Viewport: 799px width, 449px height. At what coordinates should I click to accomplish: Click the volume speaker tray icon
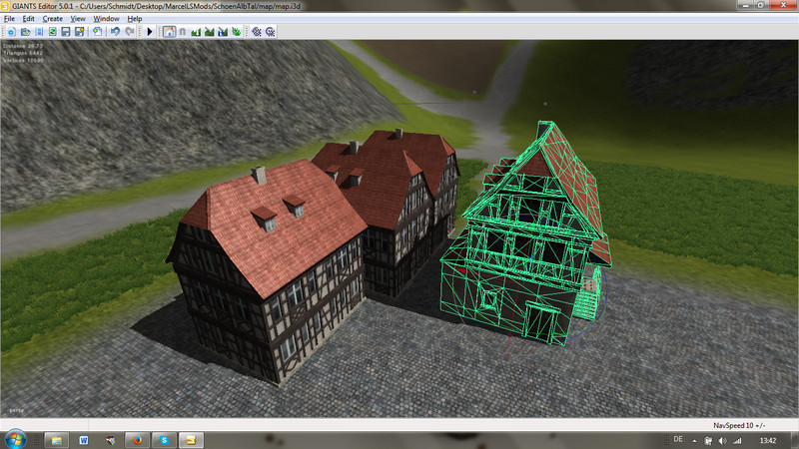(722, 441)
